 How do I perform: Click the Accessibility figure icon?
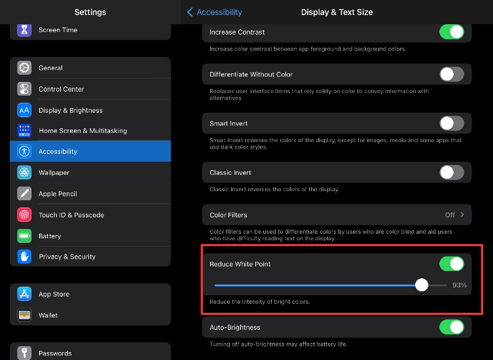pos(24,151)
